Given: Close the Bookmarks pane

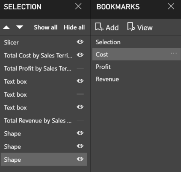Looking at the screenshot, I should [x=171, y=6].
